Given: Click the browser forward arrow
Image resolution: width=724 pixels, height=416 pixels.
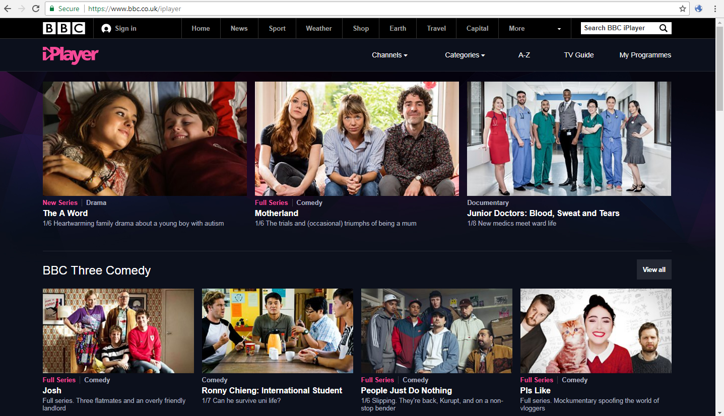Looking at the screenshot, I should point(22,9).
